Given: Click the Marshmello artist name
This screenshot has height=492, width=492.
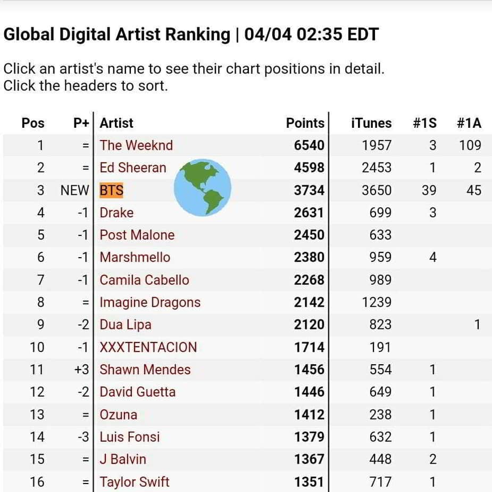Looking at the screenshot, I should [135, 257].
